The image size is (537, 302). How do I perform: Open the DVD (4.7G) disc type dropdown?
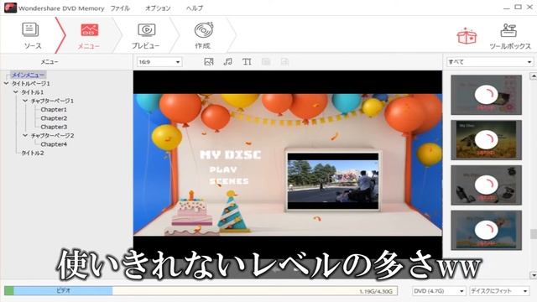(x=439, y=291)
